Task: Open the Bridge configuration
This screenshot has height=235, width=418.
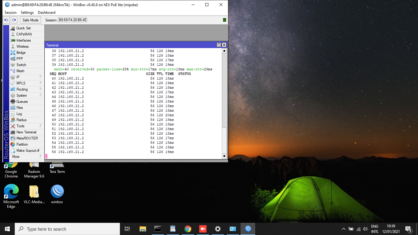Action: coord(21,53)
